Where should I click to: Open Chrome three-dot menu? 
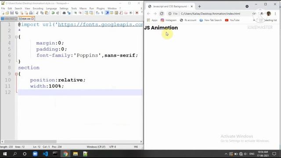[x=275, y=14]
